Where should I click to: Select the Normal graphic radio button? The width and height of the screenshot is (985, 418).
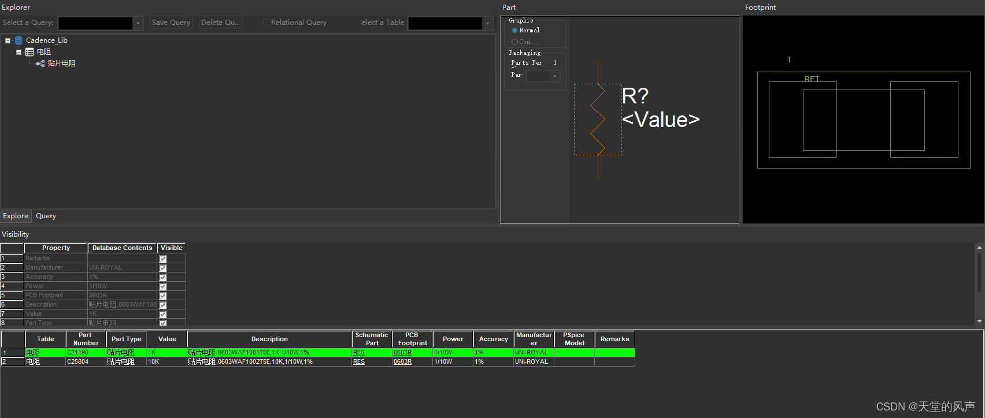tap(514, 30)
